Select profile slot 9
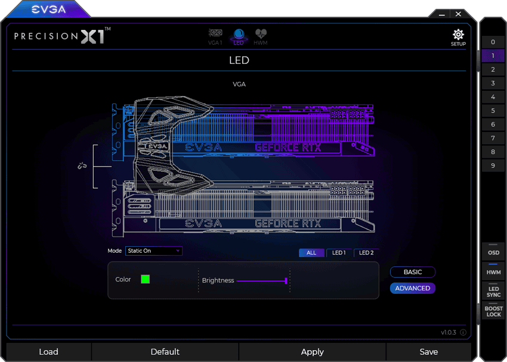The width and height of the screenshot is (507, 362). point(493,165)
